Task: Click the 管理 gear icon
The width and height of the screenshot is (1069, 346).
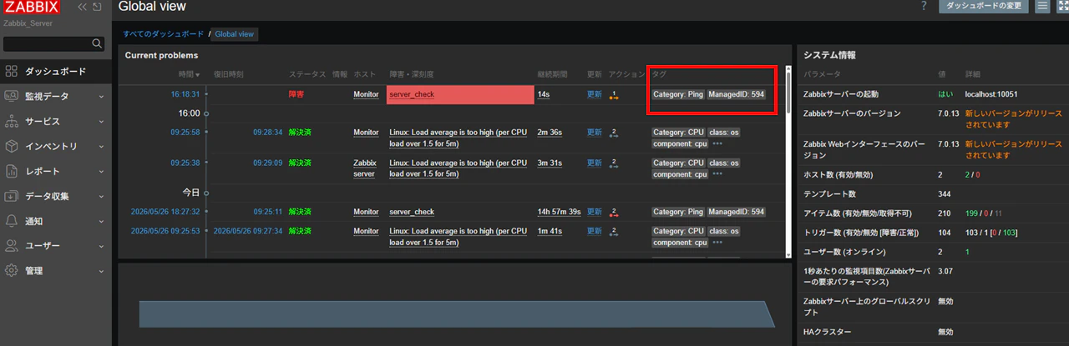Action: (12, 271)
